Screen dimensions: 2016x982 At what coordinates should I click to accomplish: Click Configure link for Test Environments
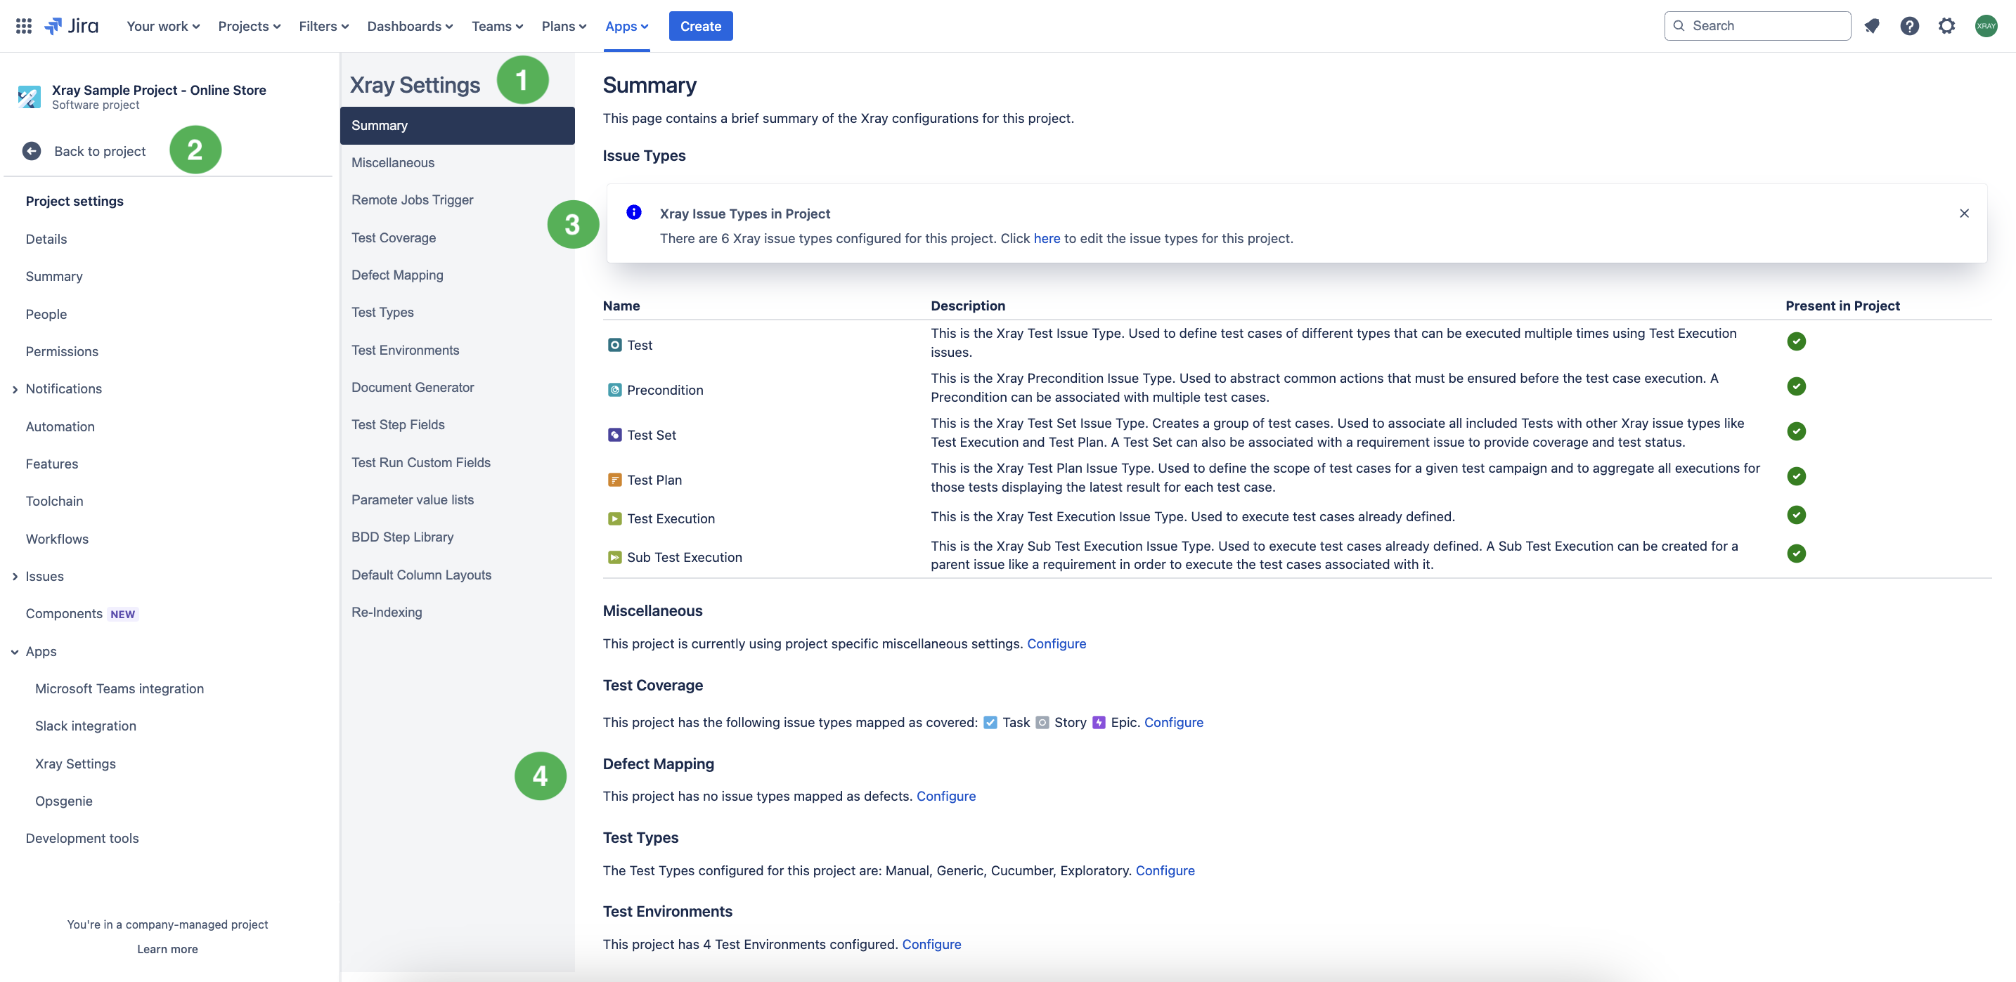931,943
